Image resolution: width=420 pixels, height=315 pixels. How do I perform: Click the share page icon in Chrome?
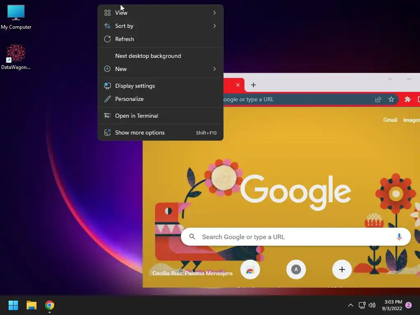point(378,99)
